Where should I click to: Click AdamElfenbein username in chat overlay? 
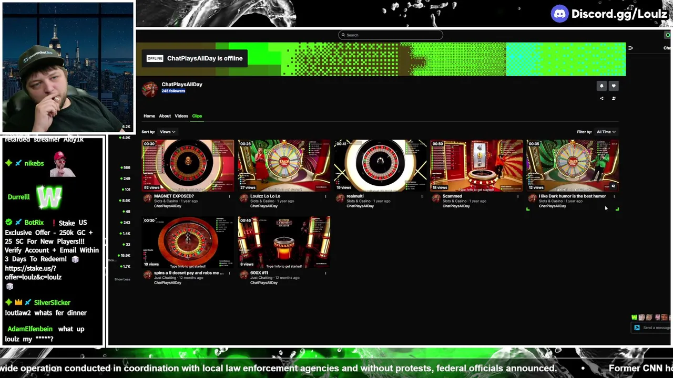pos(30,329)
